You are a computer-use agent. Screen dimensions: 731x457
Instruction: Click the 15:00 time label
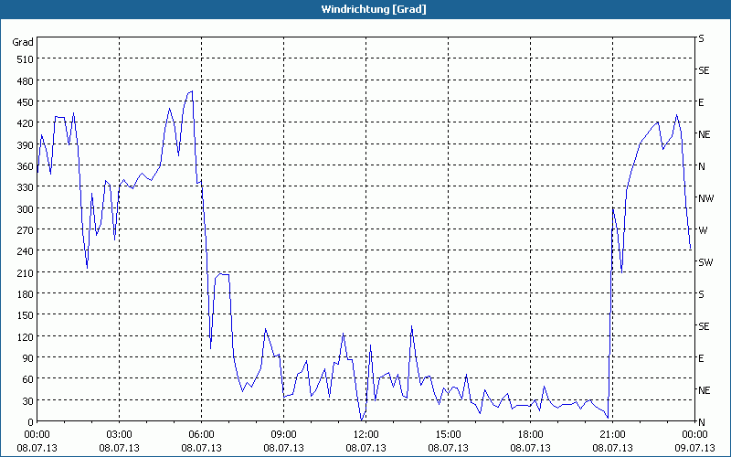(448, 435)
